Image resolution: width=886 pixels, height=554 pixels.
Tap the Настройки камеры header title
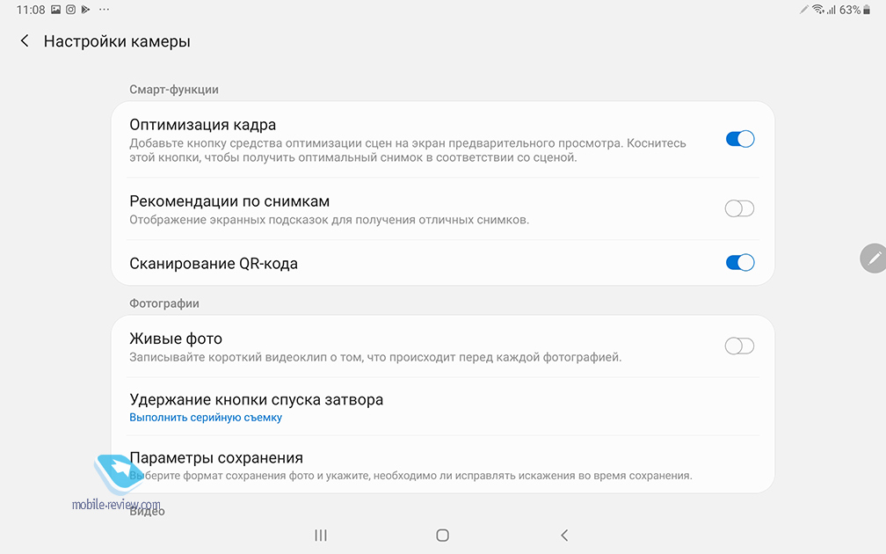click(117, 41)
